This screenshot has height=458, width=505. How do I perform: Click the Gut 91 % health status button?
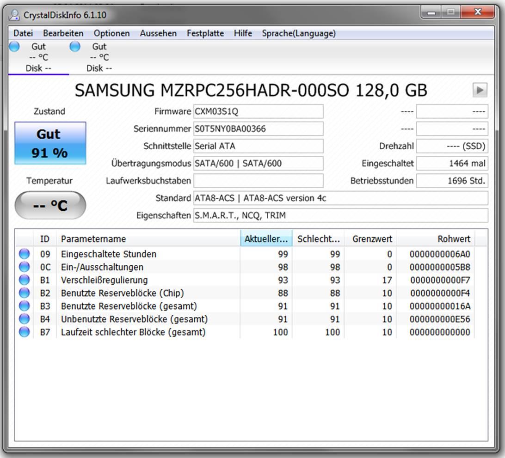(x=50, y=143)
